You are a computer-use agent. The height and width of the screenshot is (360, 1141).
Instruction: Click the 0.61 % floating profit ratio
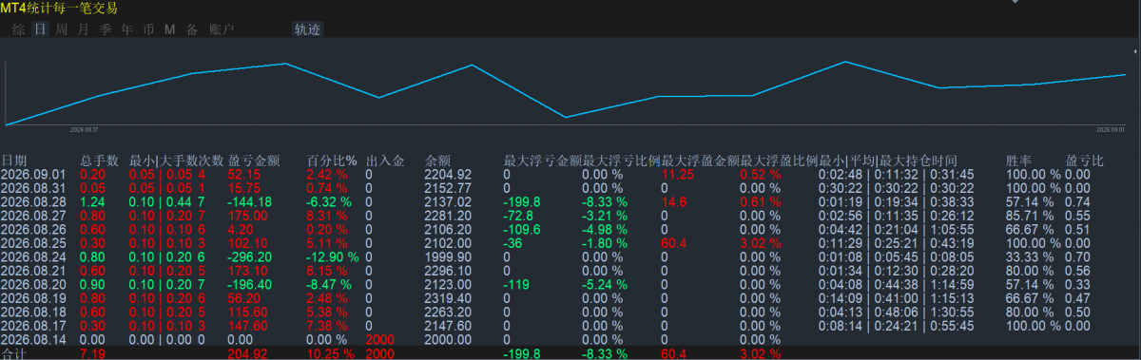pos(760,201)
